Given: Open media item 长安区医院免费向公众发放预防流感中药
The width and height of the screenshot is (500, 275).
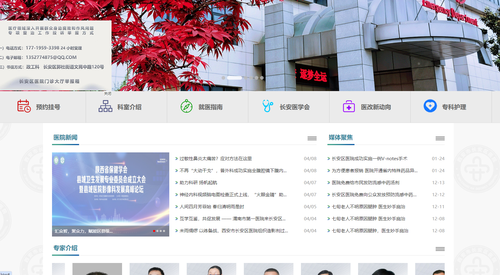Looking at the screenshot, I should point(374,194).
